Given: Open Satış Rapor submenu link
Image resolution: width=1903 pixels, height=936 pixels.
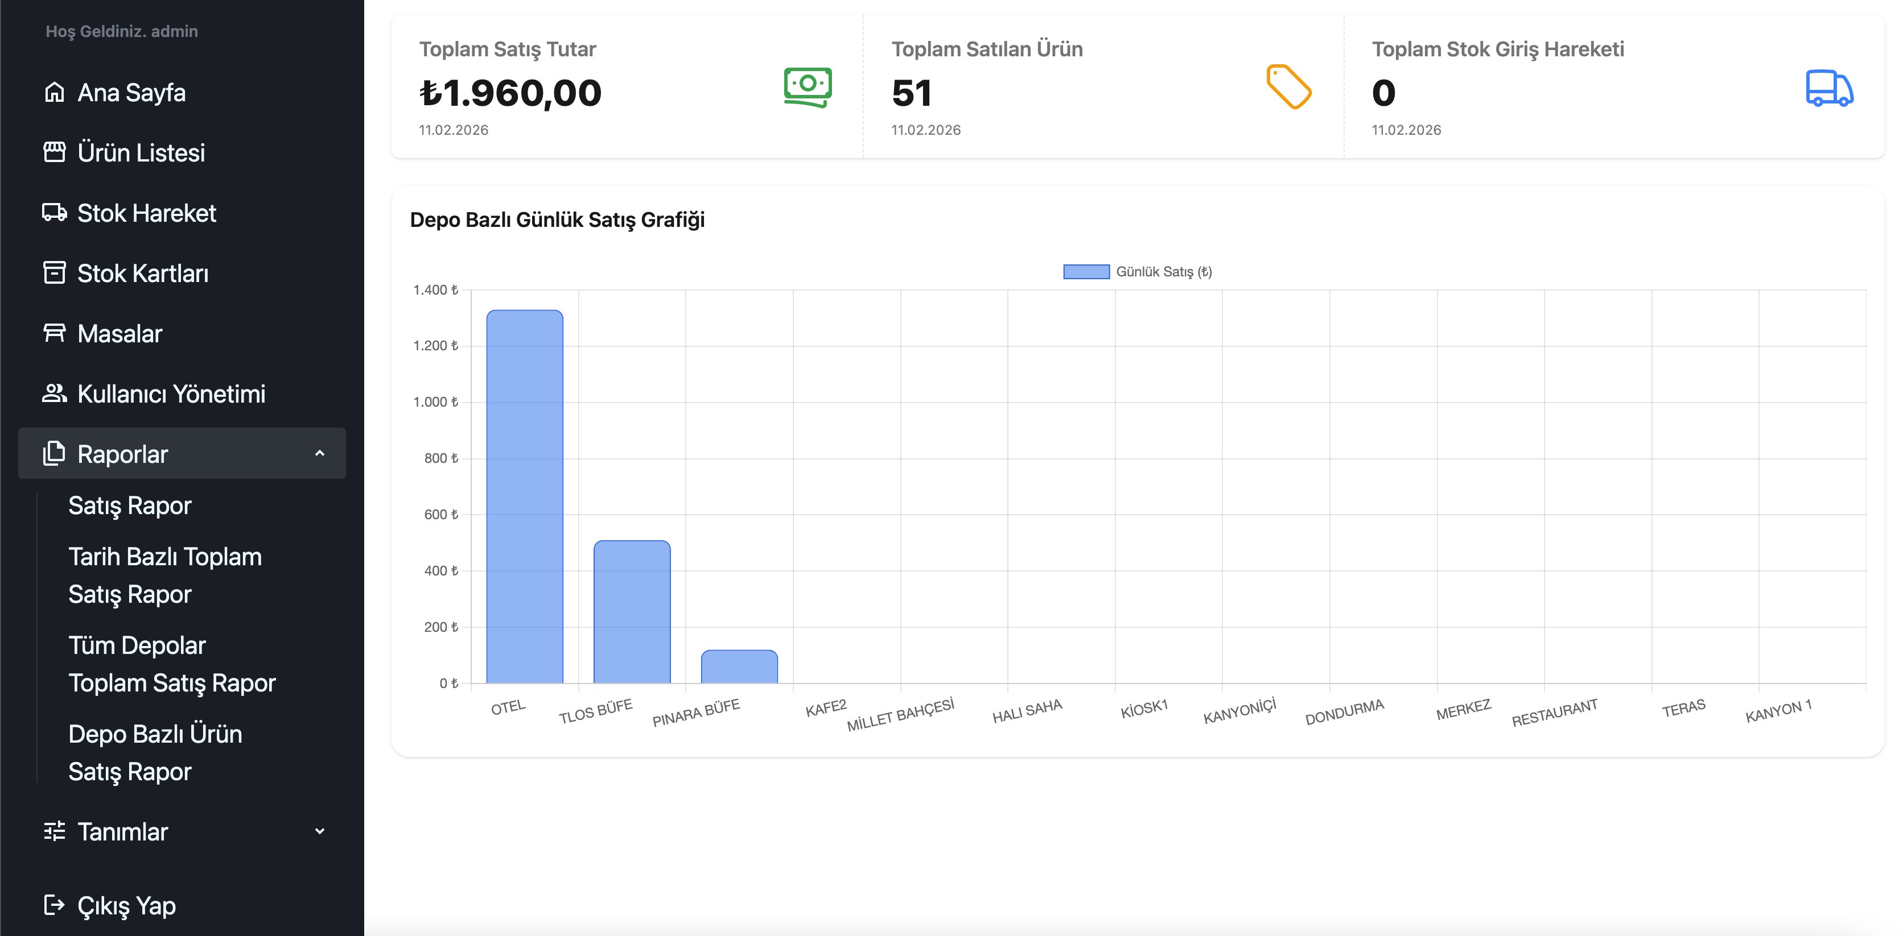Looking at the screenshot, I should (130, 506).
